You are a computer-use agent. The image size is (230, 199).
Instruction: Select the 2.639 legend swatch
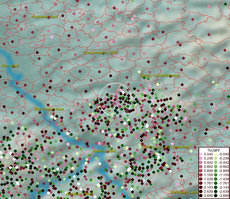tap(201, 191)
